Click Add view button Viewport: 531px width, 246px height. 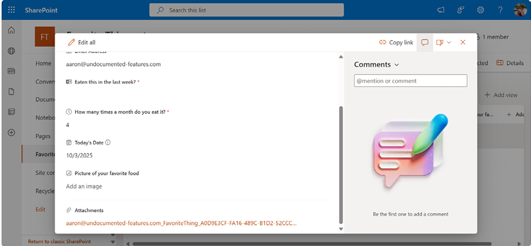point(501,95)
